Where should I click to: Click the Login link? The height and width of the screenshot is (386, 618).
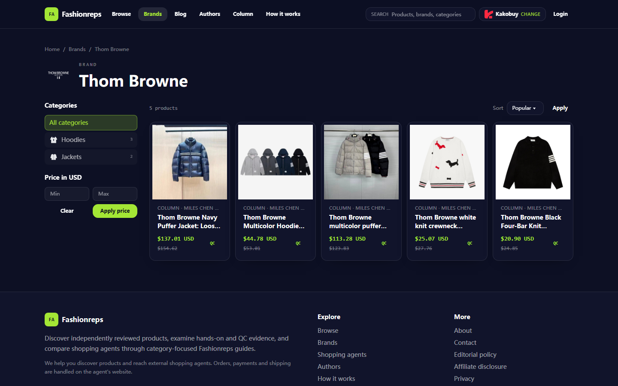pyautogui.click(x=560, y=14)
